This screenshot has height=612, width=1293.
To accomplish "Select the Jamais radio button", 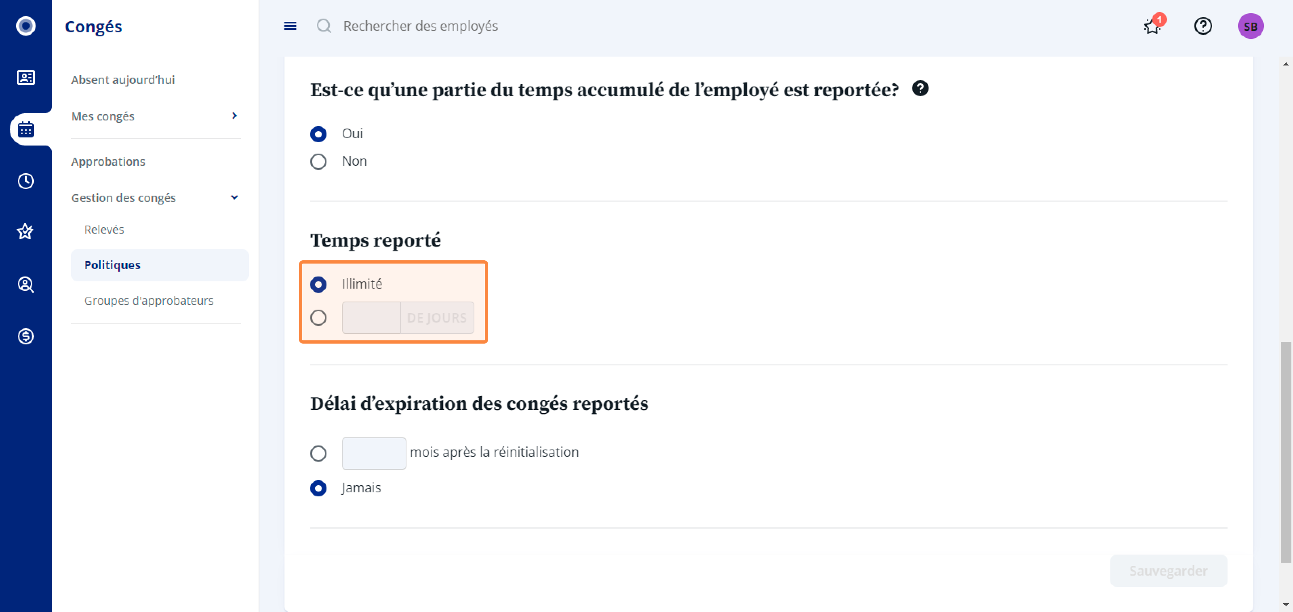I will [x=318, y=488].
